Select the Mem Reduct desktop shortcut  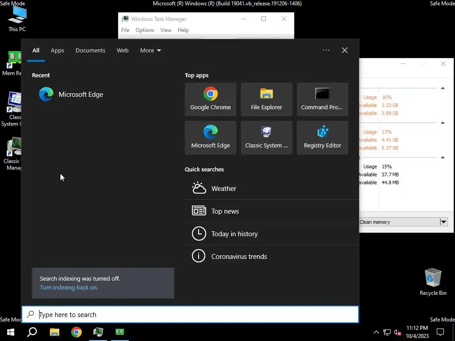12,63
